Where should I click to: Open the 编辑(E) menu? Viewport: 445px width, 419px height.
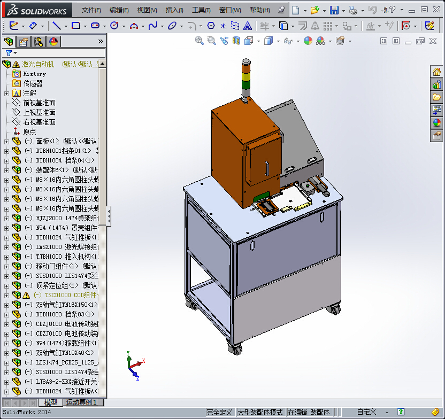pyautogui.click(x=119, y=10)
